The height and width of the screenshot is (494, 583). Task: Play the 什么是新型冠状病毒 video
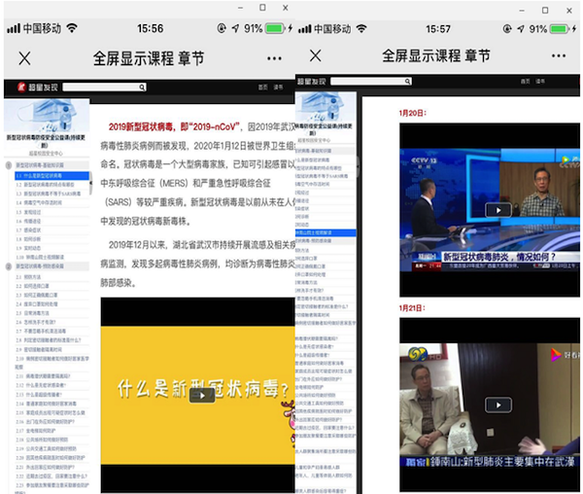pyautogui.click(x=201, y=395)
